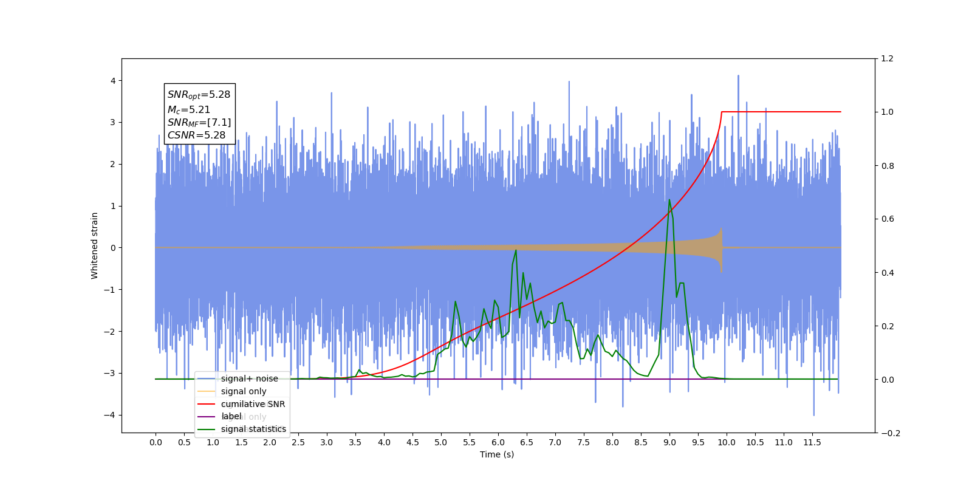This screenshot has width=972, height=486.
Task: Click the 2 tick on the strain axis
Action: (x=112, y=164)
